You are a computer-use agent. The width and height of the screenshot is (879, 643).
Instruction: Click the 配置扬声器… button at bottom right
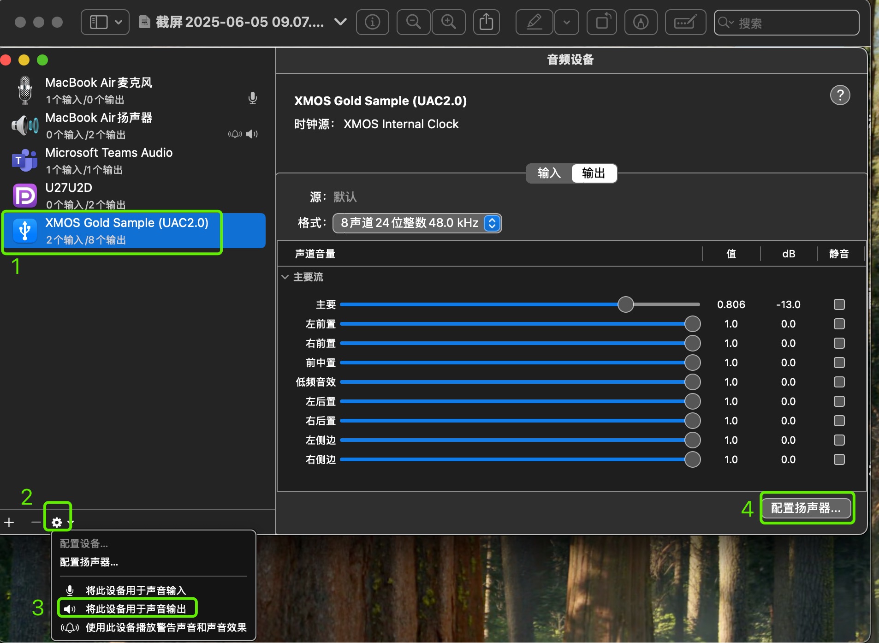(x=806, y=508)
